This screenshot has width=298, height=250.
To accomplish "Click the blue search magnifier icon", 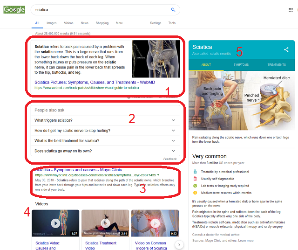I will point(173,10).
